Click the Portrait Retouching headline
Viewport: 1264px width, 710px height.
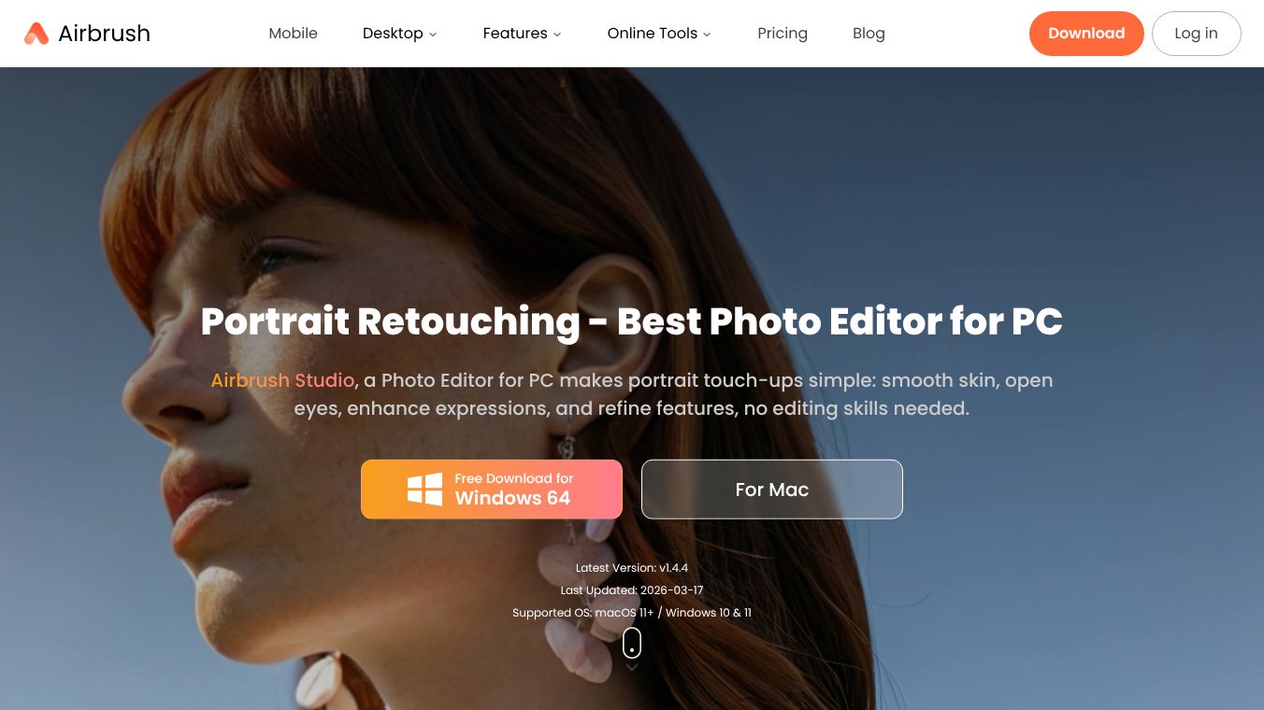(632, 321)
